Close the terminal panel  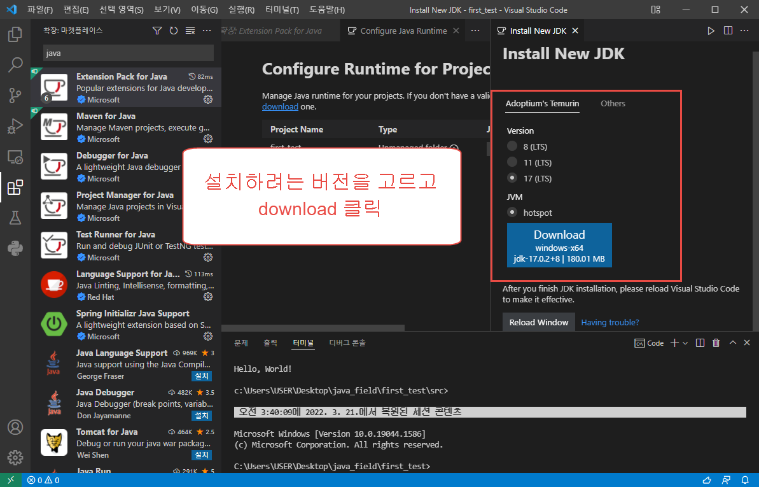[747, 342]
